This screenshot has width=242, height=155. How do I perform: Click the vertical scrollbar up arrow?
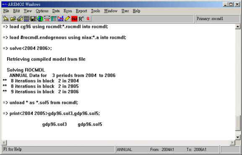click(x=238, y=27)
